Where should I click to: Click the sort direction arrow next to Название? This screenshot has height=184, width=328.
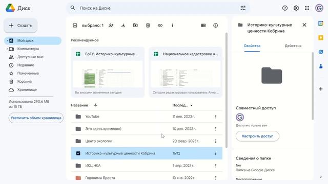coord(96,105)
